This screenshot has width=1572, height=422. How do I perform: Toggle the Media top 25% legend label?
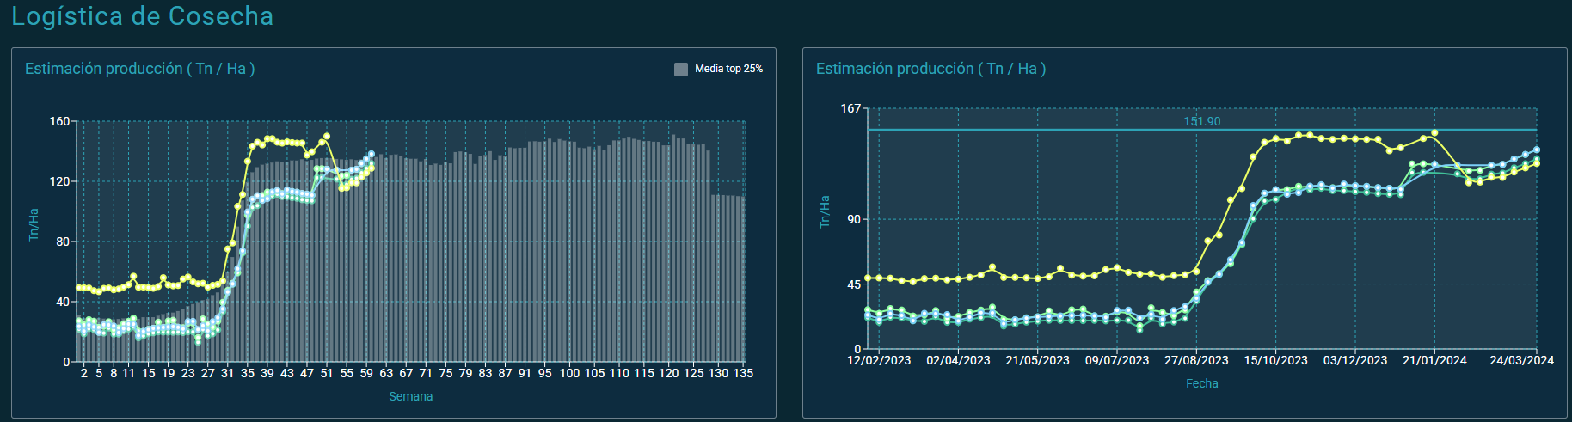(x=728, y=69)
